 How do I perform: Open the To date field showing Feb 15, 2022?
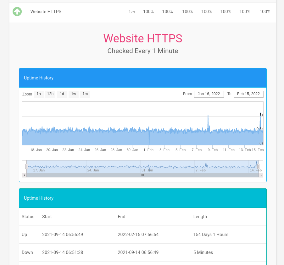click(x=248, y=94)
